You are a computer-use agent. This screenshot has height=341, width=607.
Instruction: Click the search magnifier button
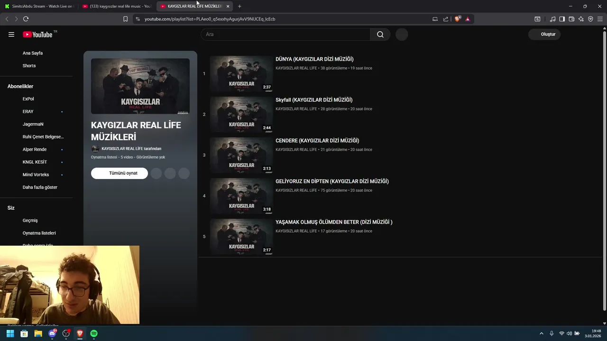(380, 34)
